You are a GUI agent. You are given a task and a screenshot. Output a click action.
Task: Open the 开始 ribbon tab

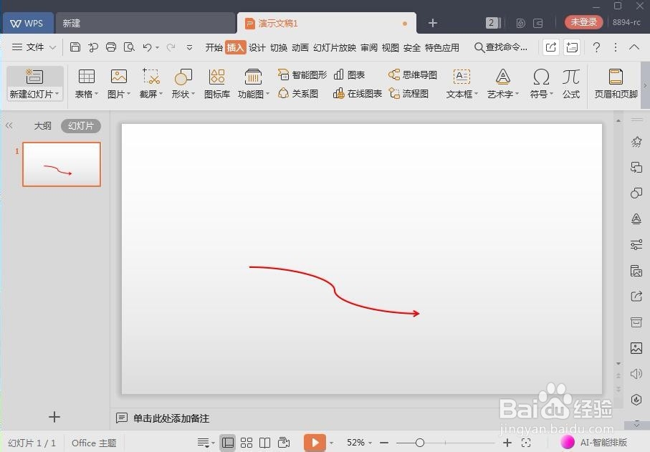tap(214, 48)
